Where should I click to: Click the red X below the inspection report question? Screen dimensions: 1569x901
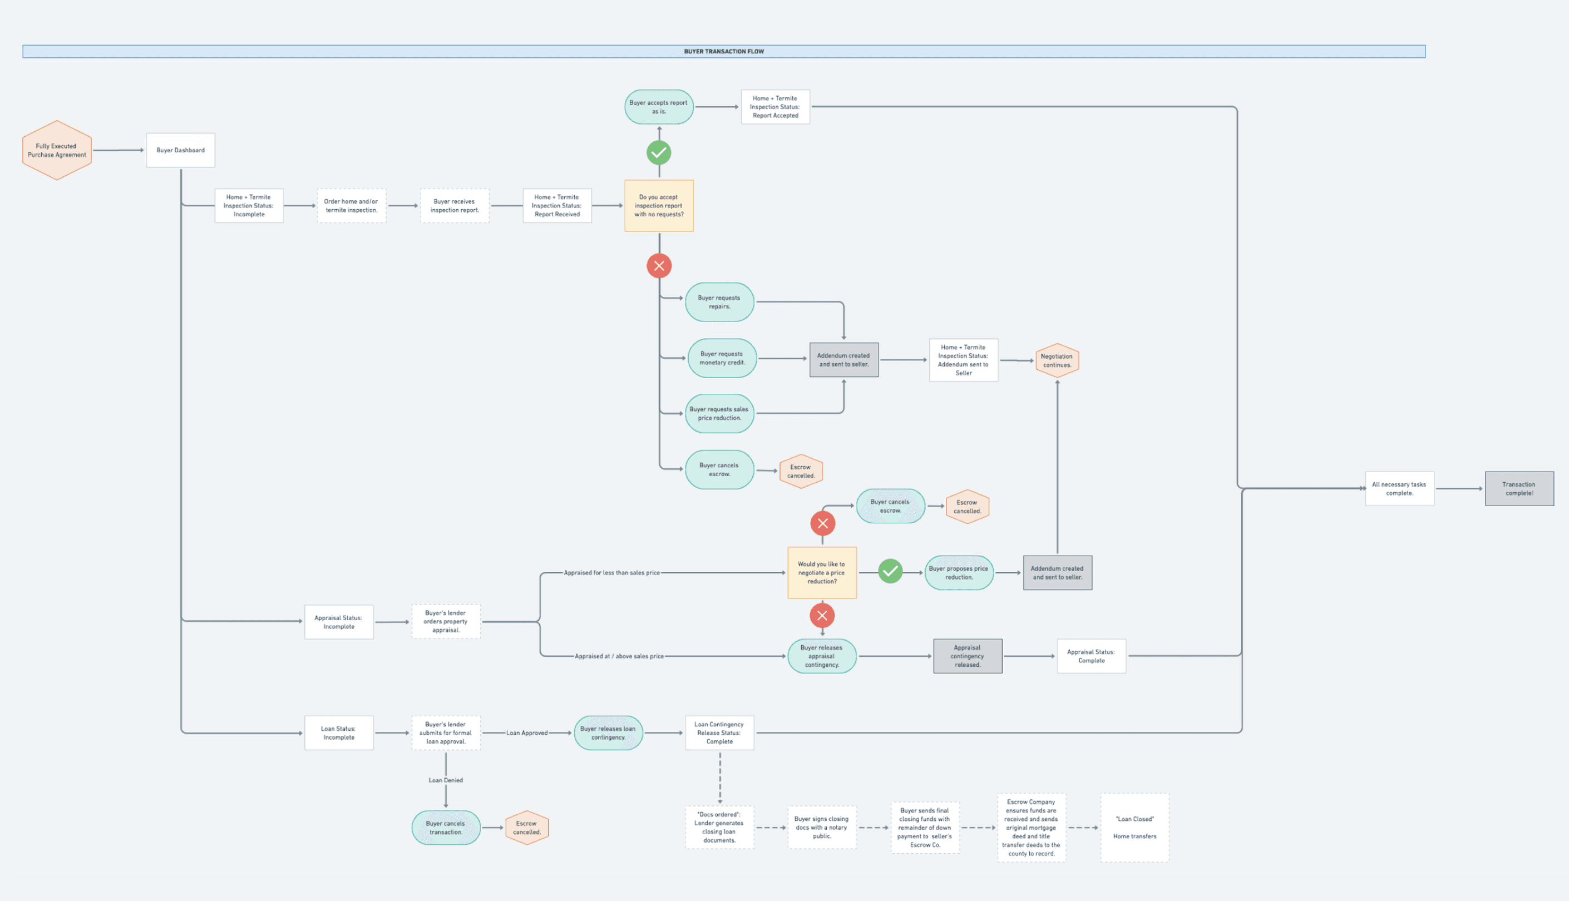pyautogui.click(x=659, y=265)
